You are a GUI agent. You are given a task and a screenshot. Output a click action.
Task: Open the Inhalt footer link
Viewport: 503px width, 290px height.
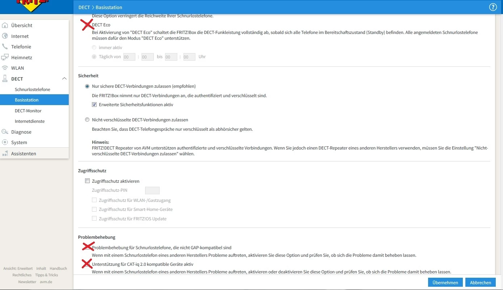[x=41, y=268]
